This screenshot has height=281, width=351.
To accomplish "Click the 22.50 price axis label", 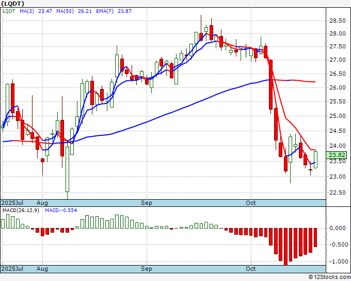I will pyautogui.click(x=338, y=192).
